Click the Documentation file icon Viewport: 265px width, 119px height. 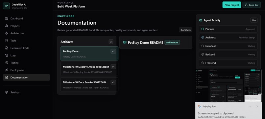pos(7,78)
